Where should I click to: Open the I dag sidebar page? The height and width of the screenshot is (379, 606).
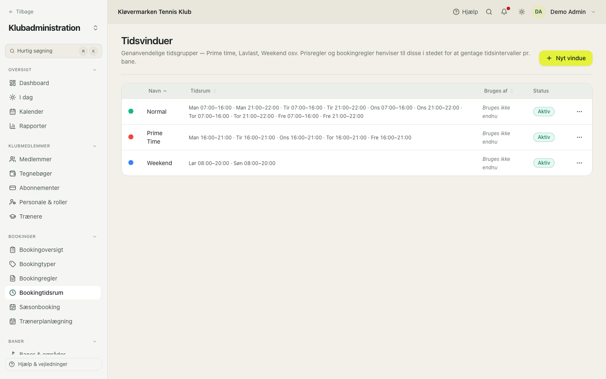point(53,97)
